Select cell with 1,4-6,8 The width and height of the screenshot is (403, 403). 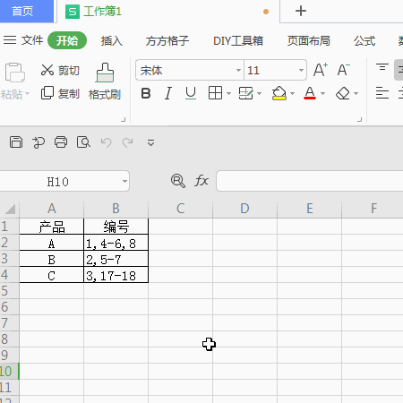point(116,243)
